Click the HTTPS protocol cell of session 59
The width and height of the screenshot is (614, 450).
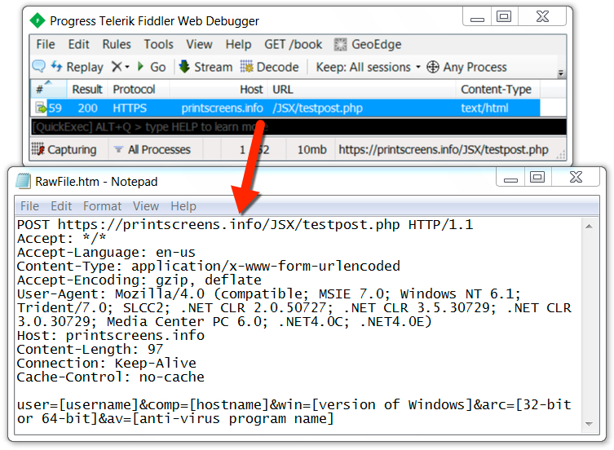(130, 108)
